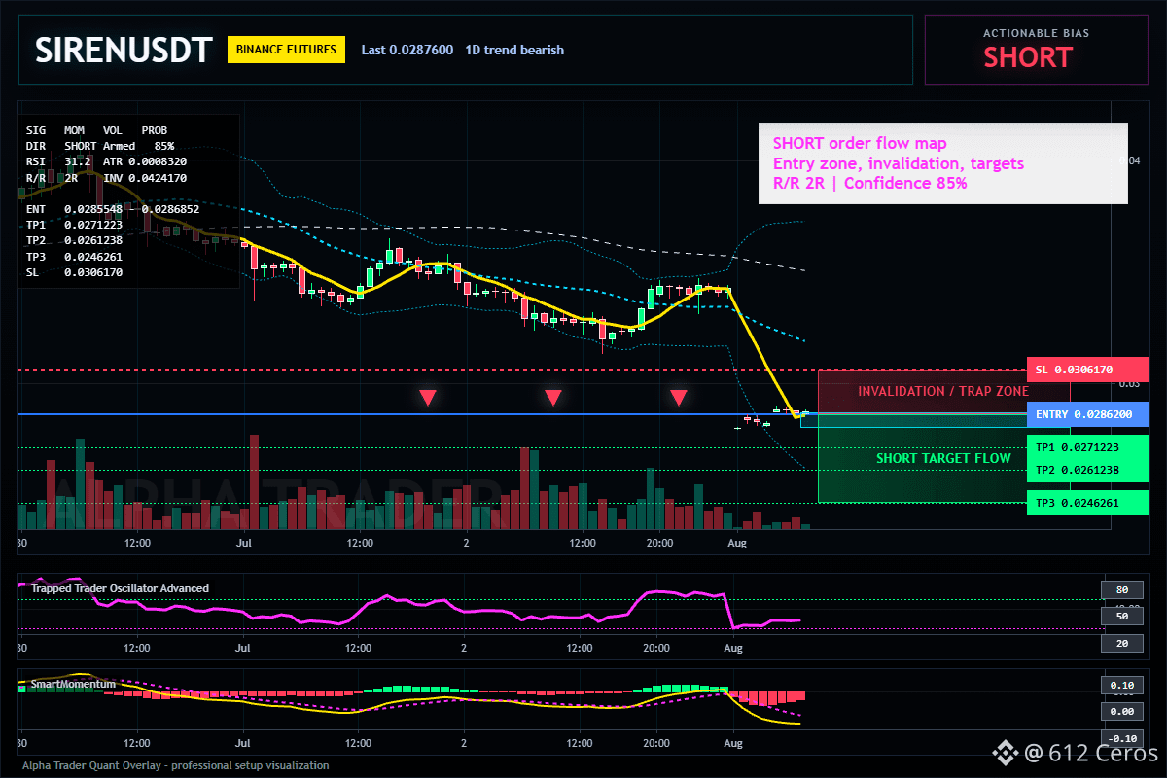Click SL 0.0306170 in the info panel
Image resolution: width=1167 pixels, height=778 pixels.
pyautogui.click(x=74, y=272)
